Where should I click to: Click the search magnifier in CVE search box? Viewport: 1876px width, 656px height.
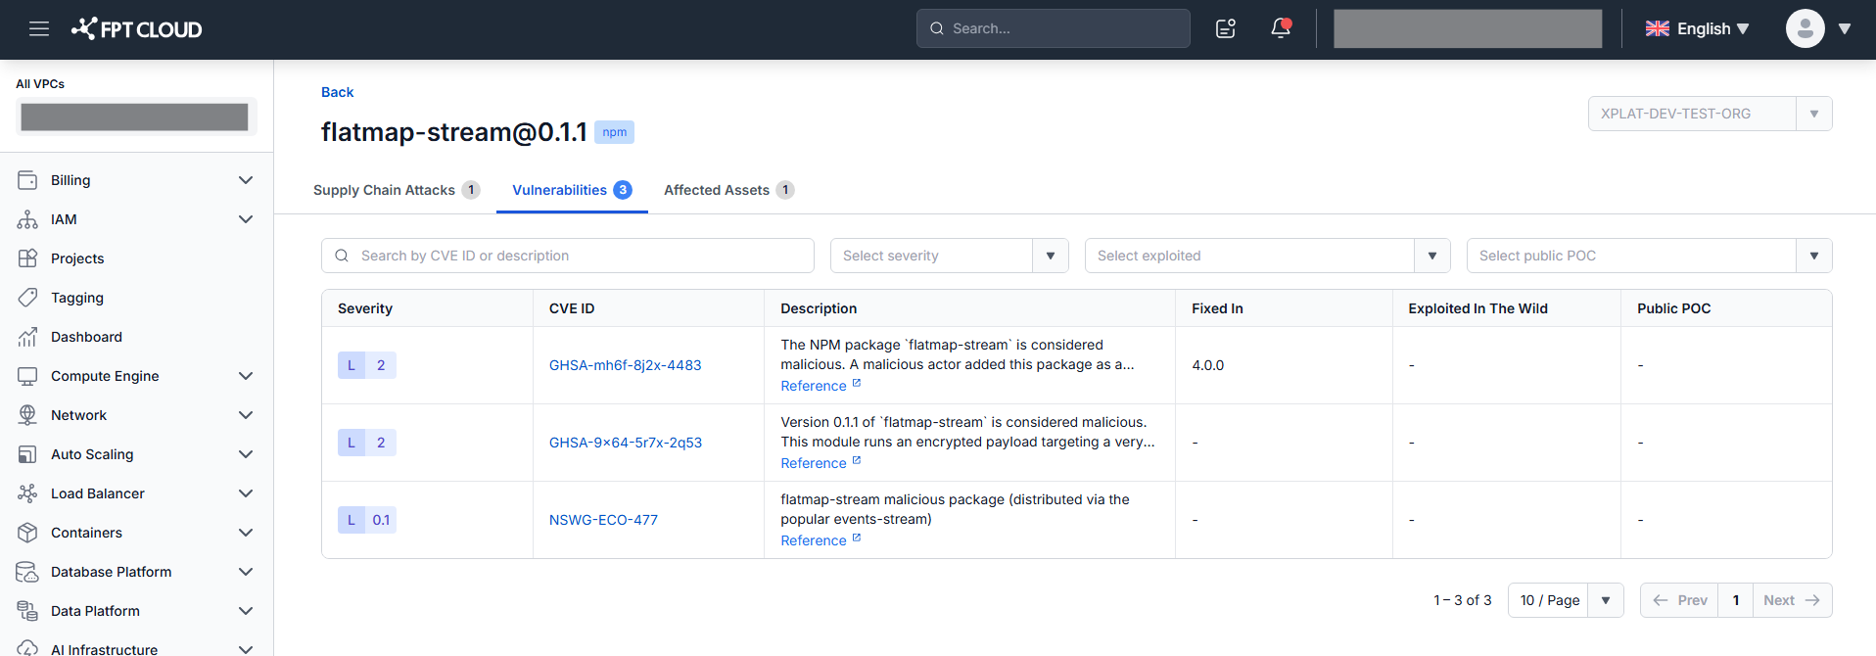click(x=342, y=256)
